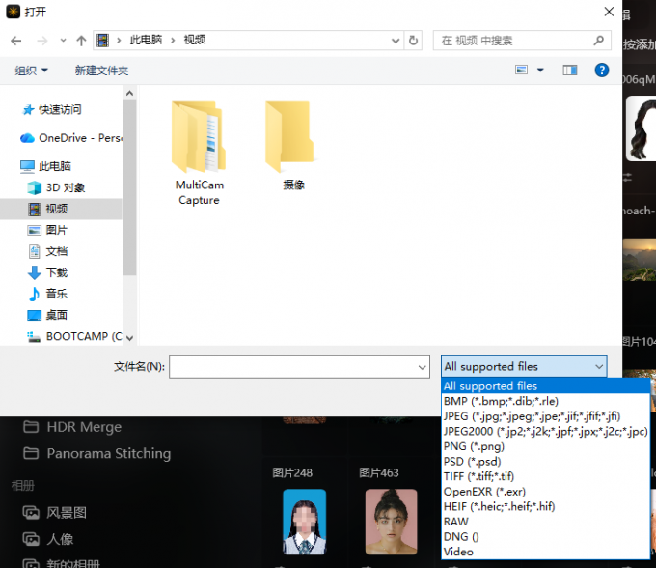
Task: Click the search magnifier icon
Action: (x=599, y=41)
